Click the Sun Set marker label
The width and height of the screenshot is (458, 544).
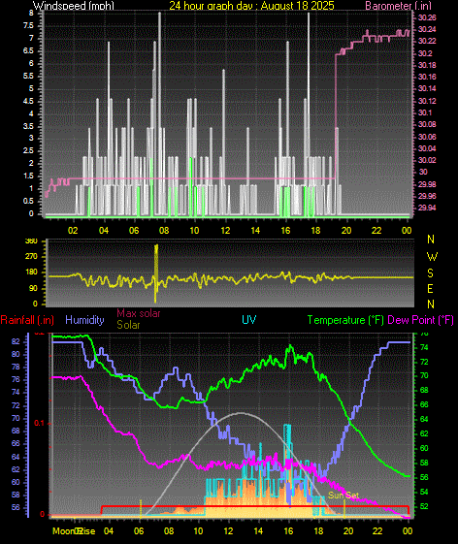(343, 496)
